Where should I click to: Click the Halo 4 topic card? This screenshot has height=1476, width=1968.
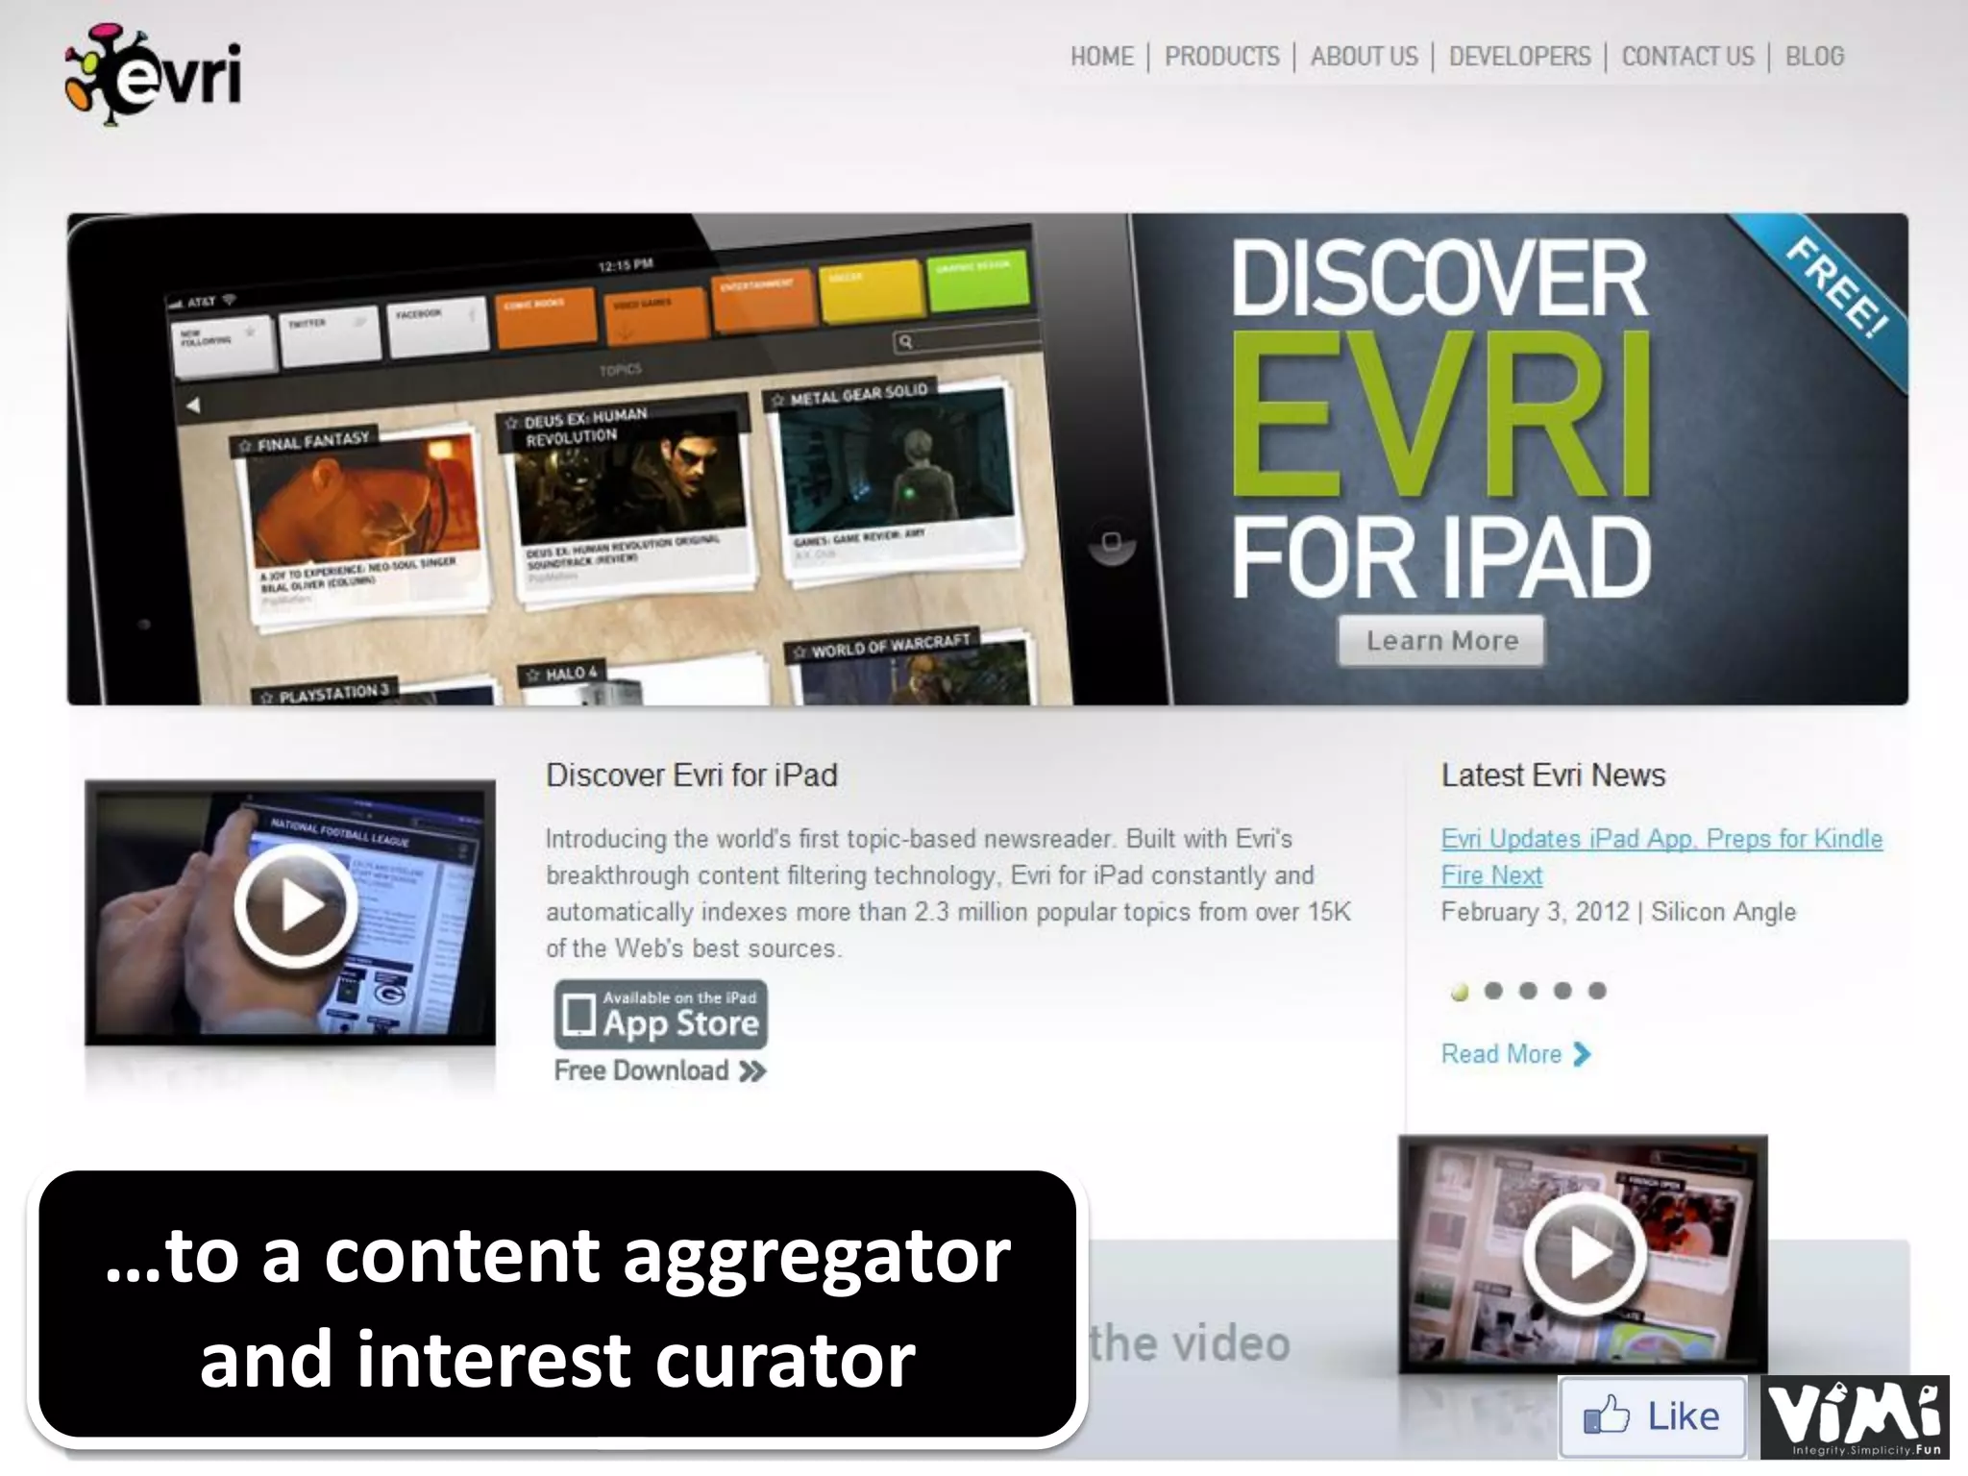tap(642, 680)
